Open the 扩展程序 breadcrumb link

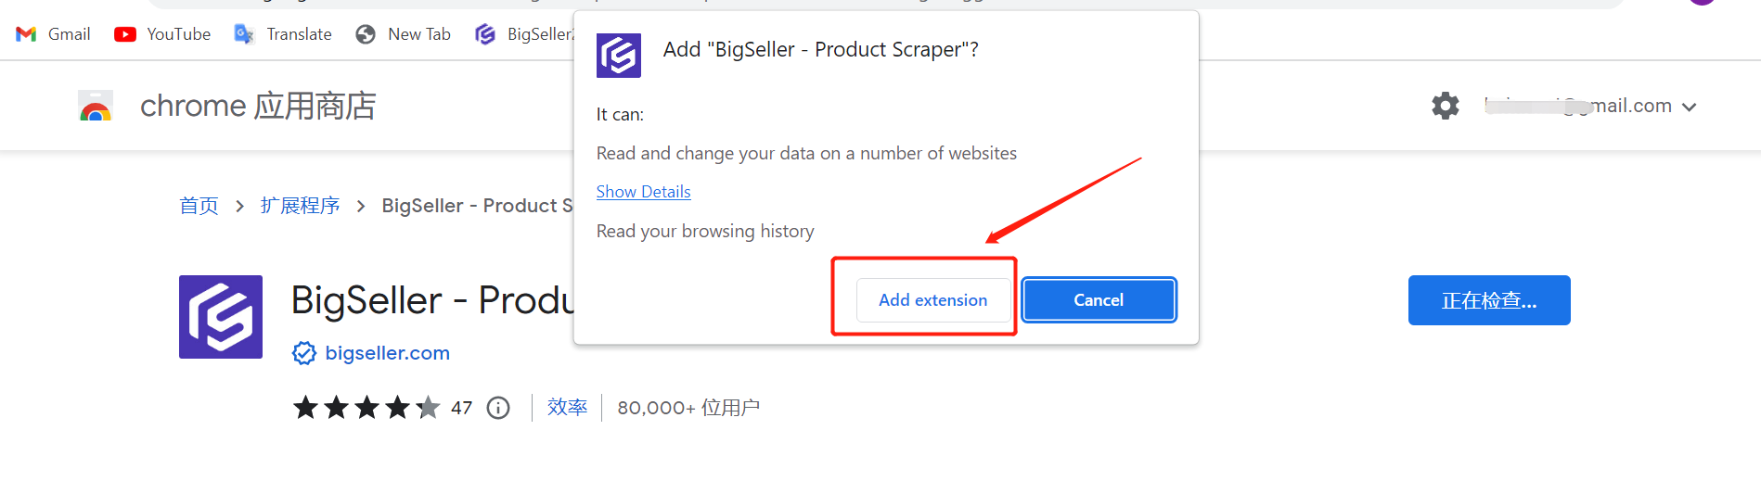pos(300,206)
